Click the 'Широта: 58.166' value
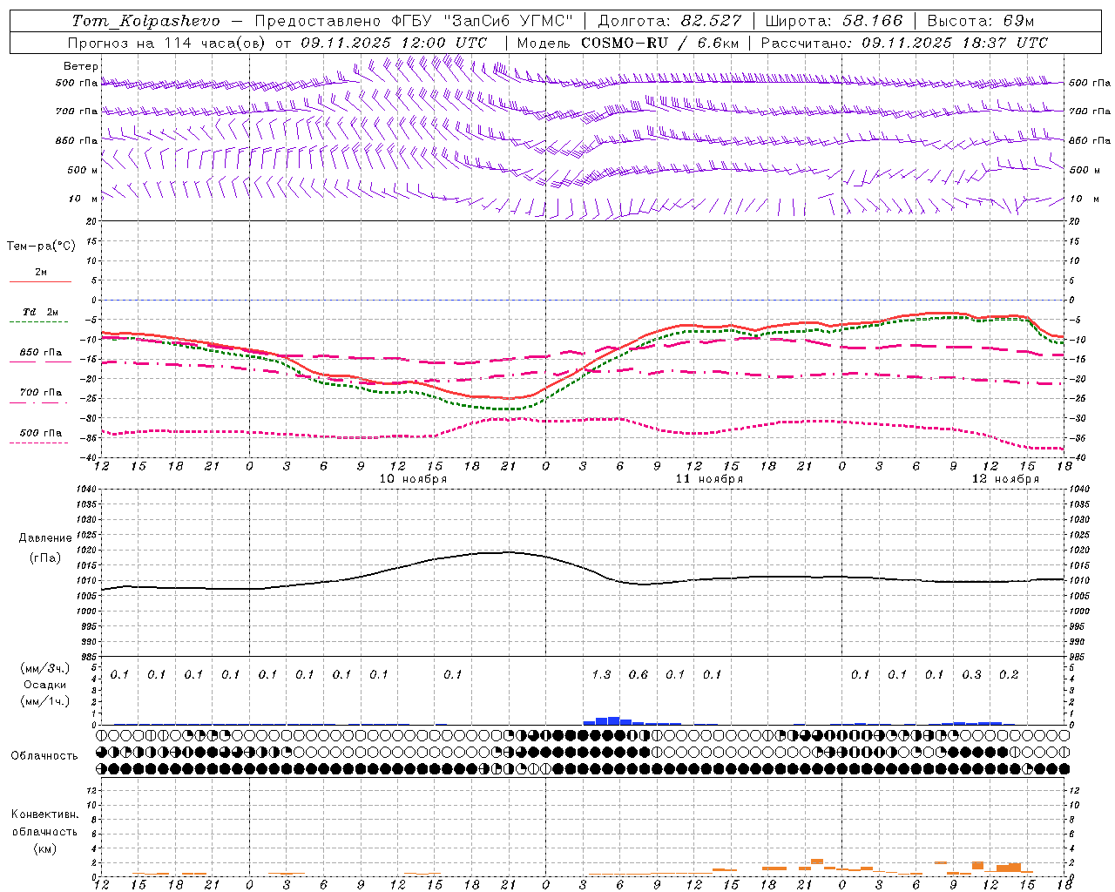Image resolution: width=1115 pixels, height=892 pixels. click(x=835, y=21)
